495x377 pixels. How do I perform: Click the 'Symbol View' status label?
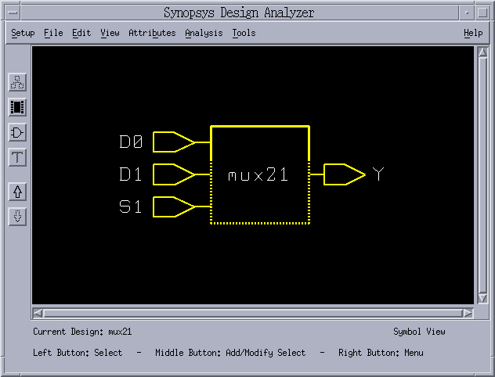(419, 332)
